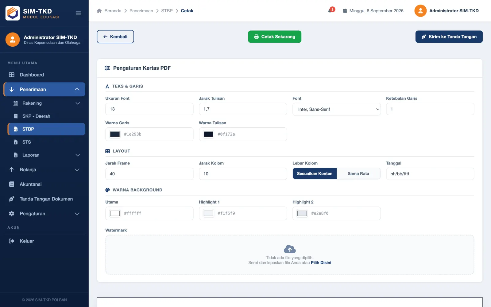This screenshot has width=491, height=307.
Task: Click Kirim ke Tanda Tangan button
Action: pos(449,37)
